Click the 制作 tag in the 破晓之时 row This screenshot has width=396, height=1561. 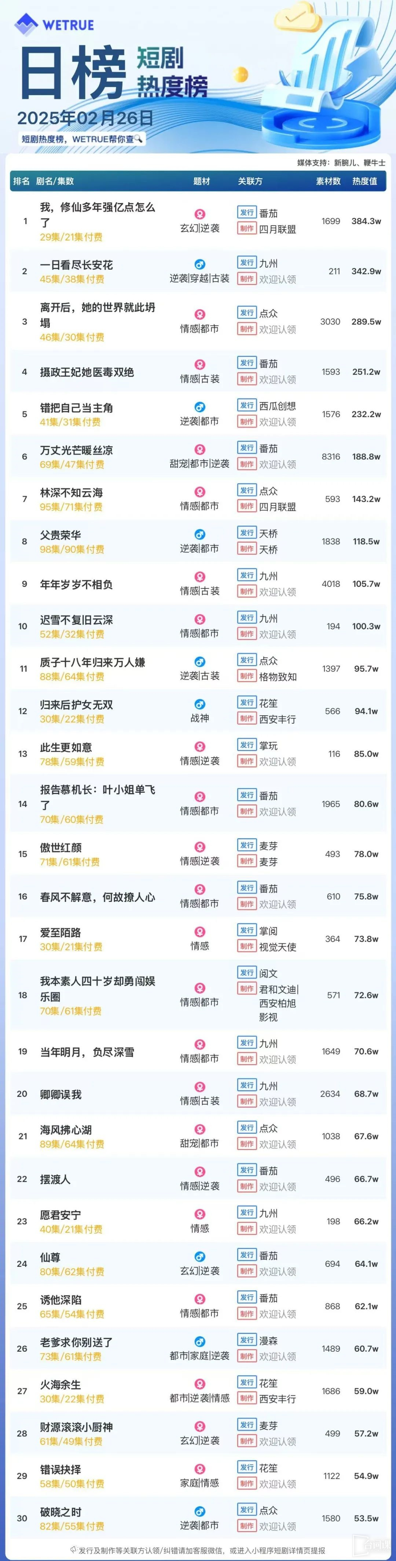click(x=246, y=1526)
